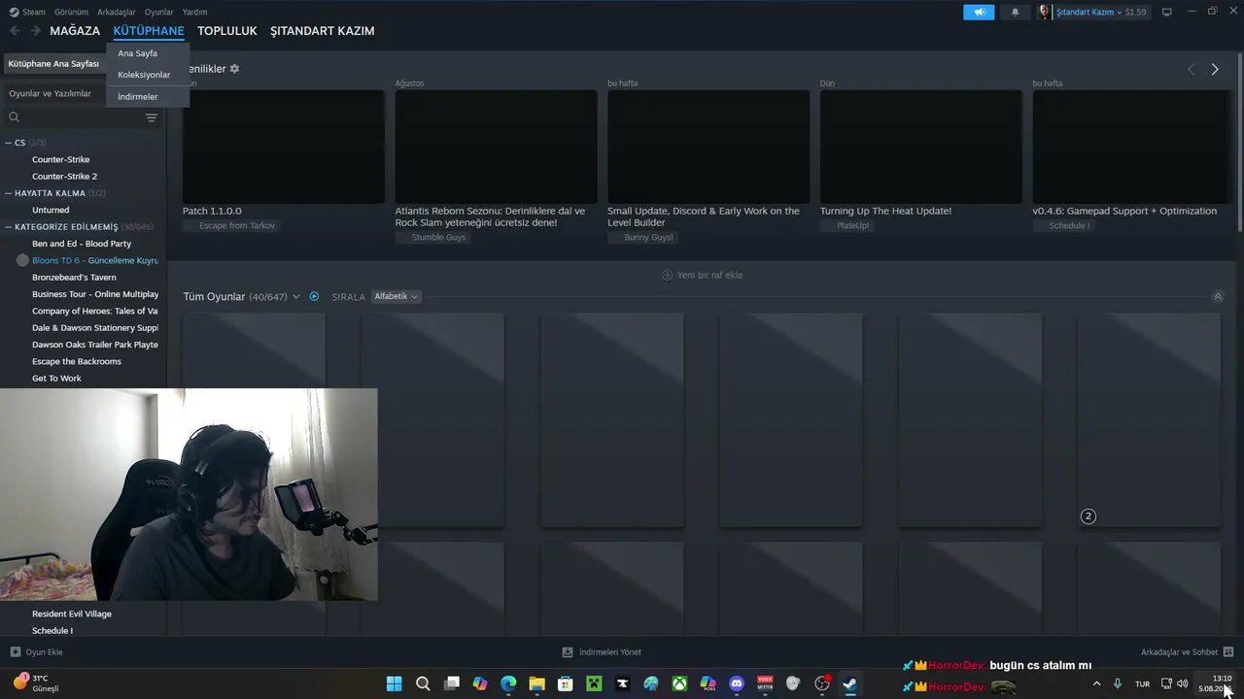Collapse the HAYATTA KALMA category
The height and width of the screenshot is (699, 1244).
[x=9, y=193]
